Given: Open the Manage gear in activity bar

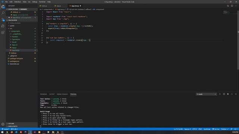Looking at the screenshot, I should tap(3, 124).
